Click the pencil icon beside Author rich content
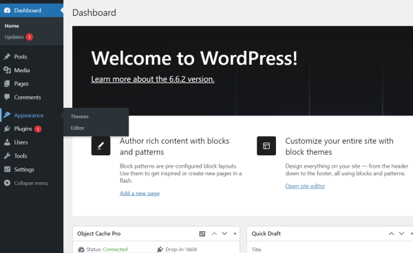 [x=100, y=146]
